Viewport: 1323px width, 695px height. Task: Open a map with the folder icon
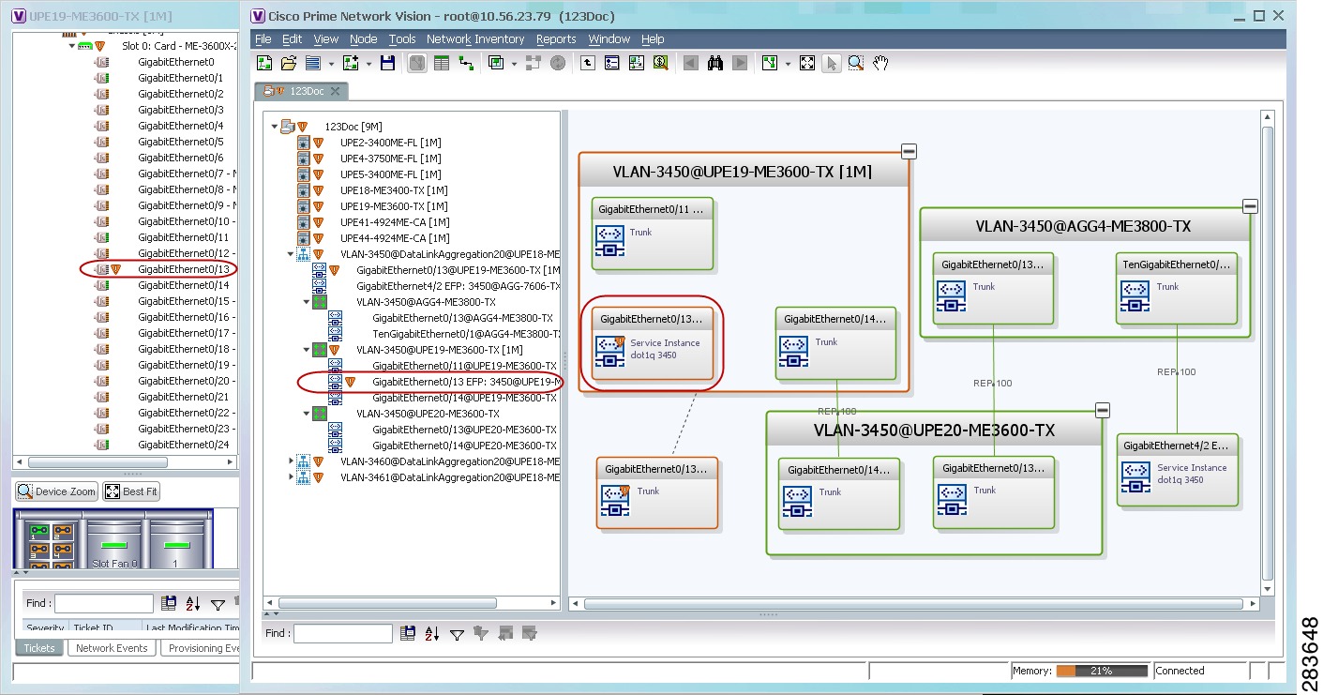tap(289, 63)
